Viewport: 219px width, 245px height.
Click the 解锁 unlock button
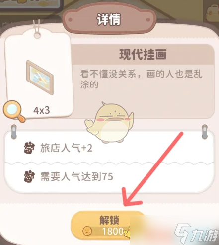pyautogui.click(x=108, y=225)
